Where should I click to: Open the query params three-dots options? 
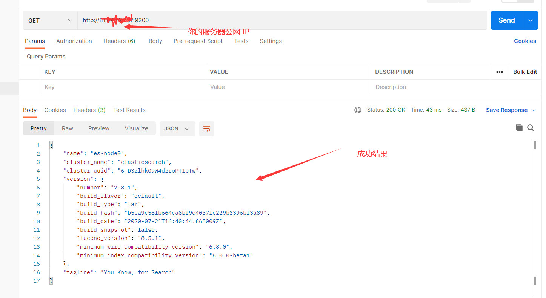tap(500, 72)
